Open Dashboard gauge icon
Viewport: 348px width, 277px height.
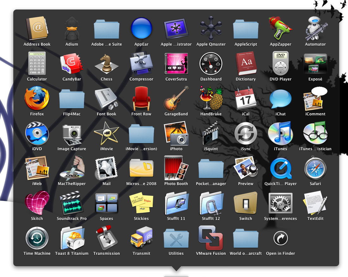[x=211, y=64]
